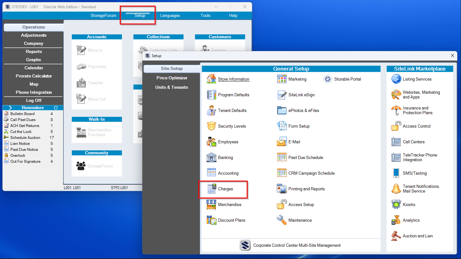This screenshot has height=259, width=461.
Task: Open the Form Setup icon
Action: coord(282,126)
